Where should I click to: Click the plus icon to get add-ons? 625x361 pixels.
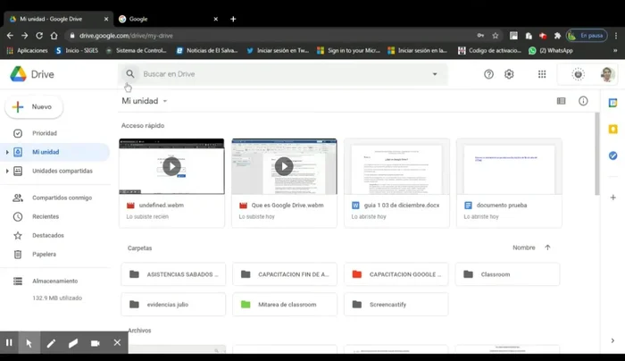pos(612,197)
